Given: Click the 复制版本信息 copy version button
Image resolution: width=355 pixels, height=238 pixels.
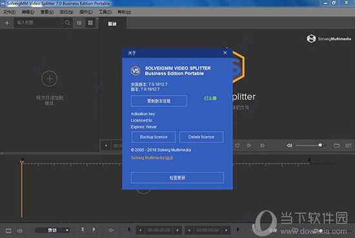Looking at the screenshot, I should (x=159, y=101).
